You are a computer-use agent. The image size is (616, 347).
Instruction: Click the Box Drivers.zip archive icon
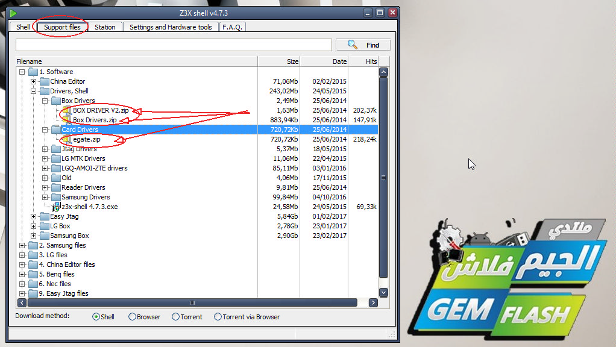[x=67, y=120]
